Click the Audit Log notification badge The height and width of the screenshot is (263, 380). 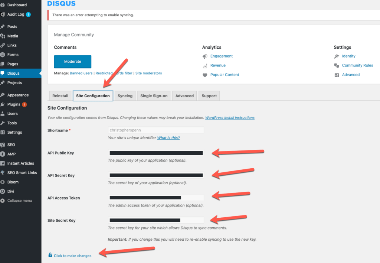(x=28, y=14)
